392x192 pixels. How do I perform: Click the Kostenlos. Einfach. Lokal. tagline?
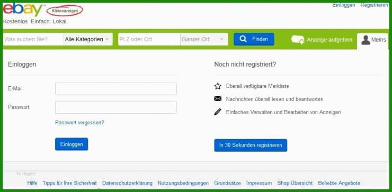point(35,22)
